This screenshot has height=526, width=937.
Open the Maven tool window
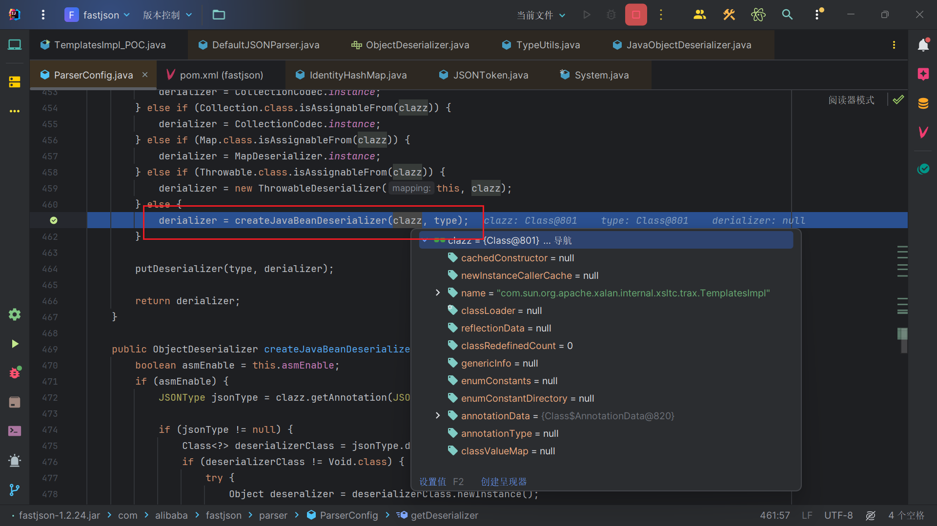click(x=923, y=132)
